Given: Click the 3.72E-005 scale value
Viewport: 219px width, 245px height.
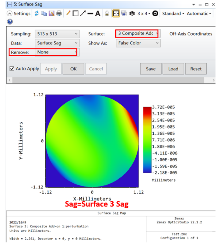Looking at the screenshot, I should point(163,107).
